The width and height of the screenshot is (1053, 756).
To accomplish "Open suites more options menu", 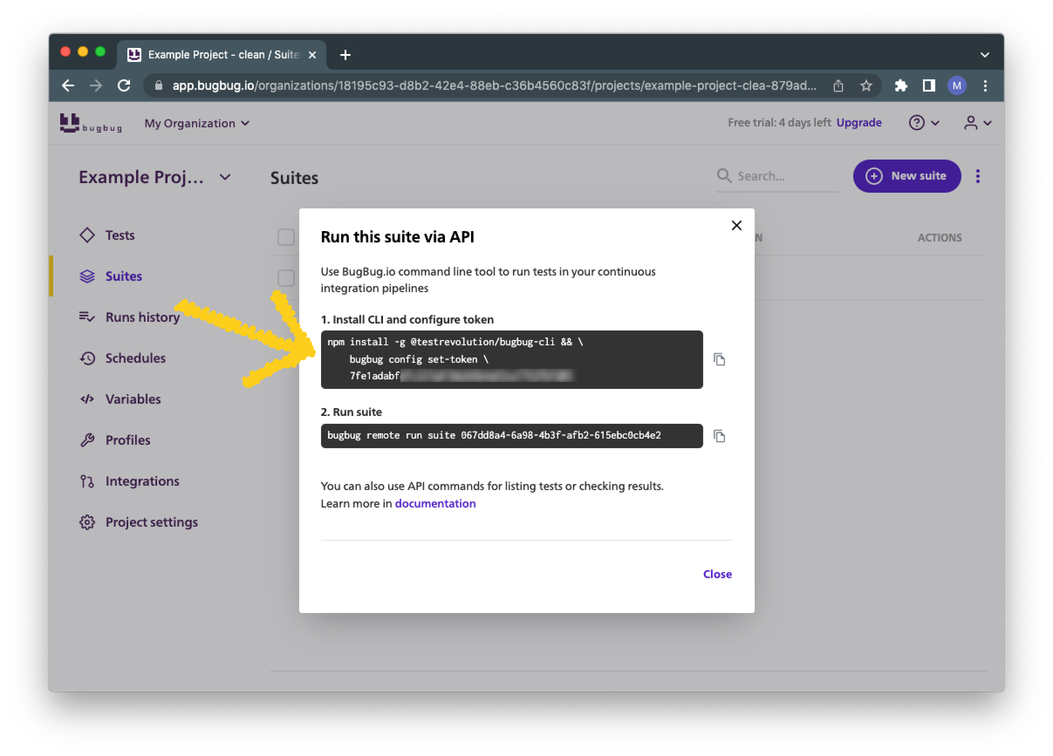I will click(978, 176).
